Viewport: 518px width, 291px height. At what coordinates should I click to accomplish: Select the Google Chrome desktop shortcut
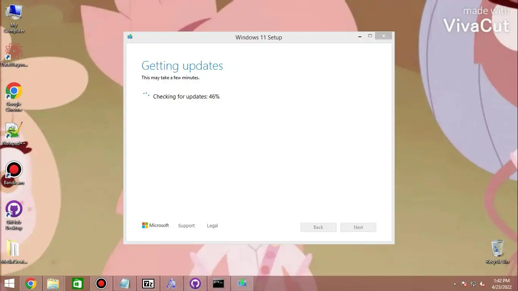[14, 97]
